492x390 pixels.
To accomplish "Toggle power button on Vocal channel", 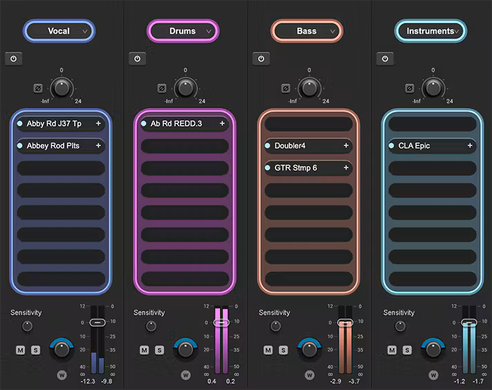I will click(x=13, y=59).
